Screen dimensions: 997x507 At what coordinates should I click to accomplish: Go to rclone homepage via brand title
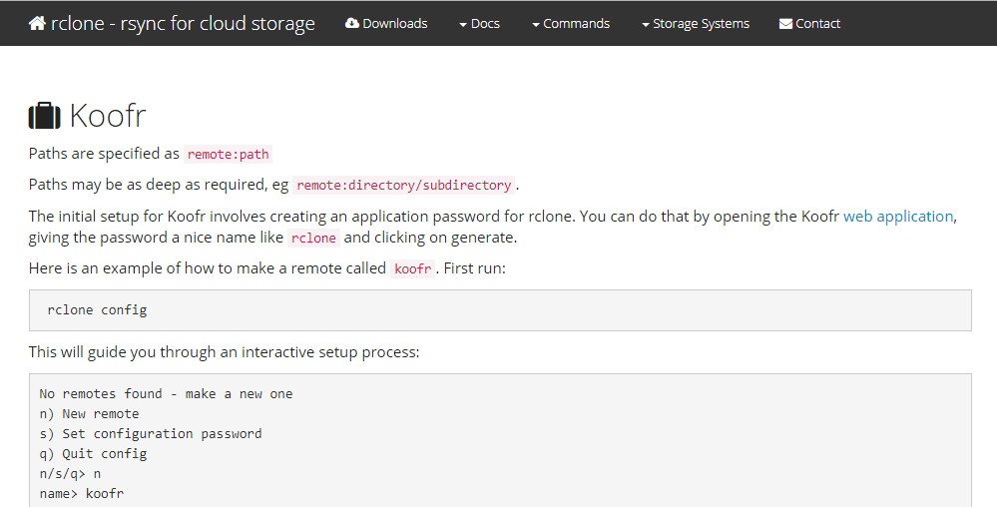(x=183, y=23)
